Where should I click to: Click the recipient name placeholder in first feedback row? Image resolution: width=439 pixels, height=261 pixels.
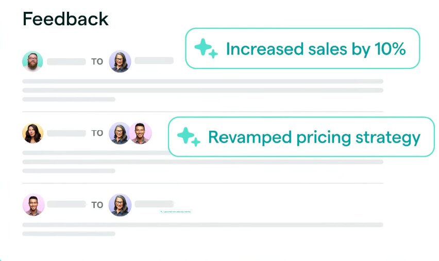click(154, 60)
